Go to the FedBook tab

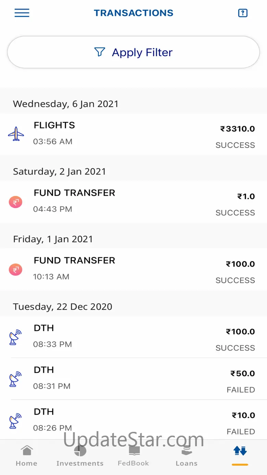(133, 456)
